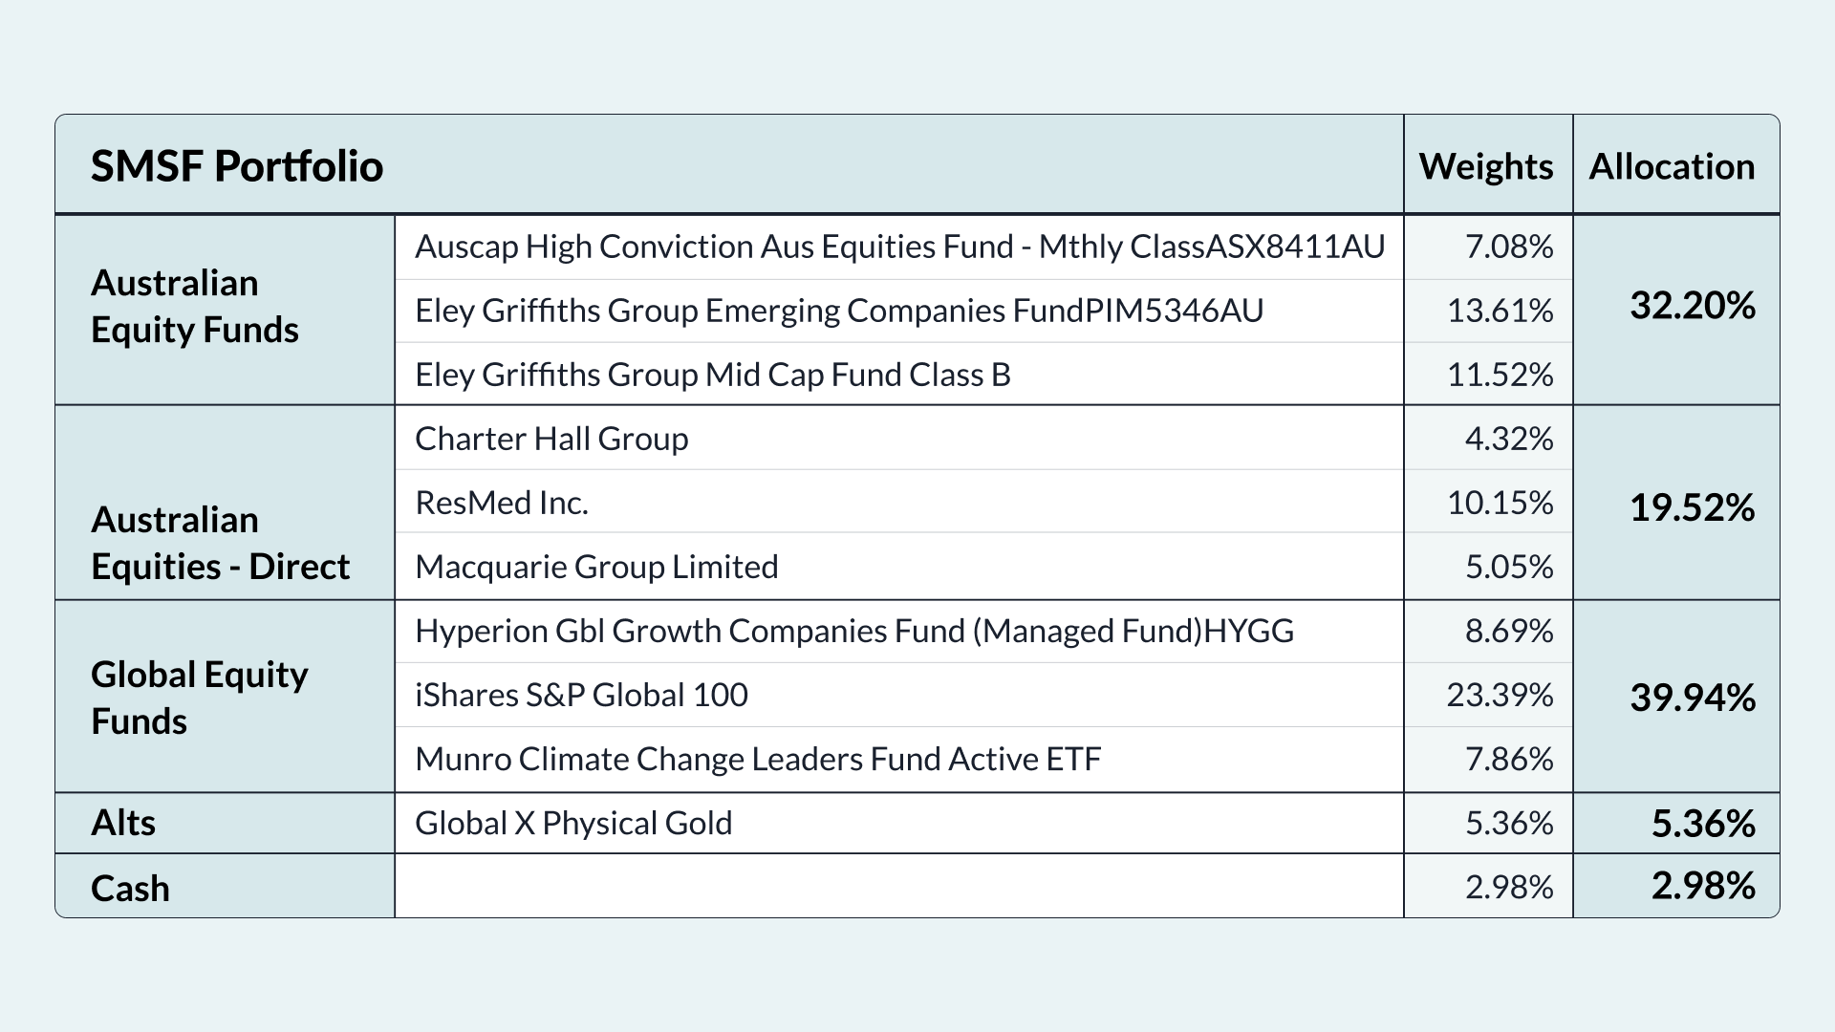Click the Australian Equities - Direct category cell
Image resolution: width=1835 pixels, height=1032 pixels.
click(220, 543)
